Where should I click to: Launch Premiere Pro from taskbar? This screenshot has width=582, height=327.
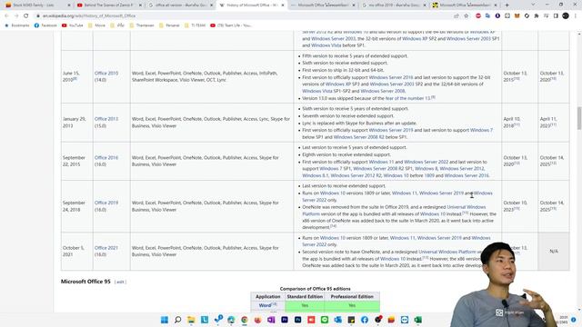285,320
